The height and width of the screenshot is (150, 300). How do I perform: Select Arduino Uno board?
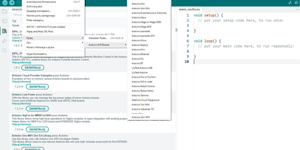[x=149, y=4]
